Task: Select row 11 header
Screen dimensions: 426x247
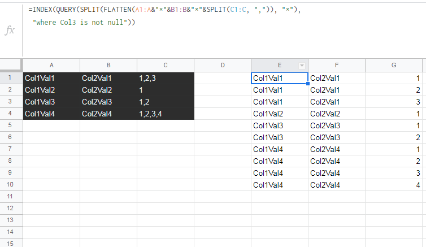Action: pos(10,197)
